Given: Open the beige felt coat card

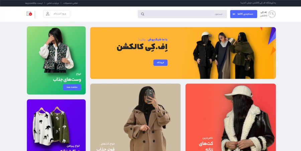Looking at the screenshot, I should (x=135, y=117).
